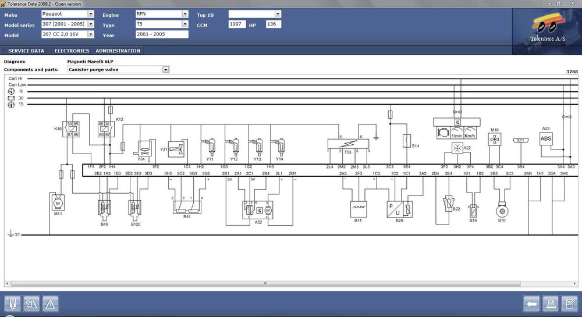Go back with the left arrow button
Viewport: 582px width, 317px height.
point(531,304)
